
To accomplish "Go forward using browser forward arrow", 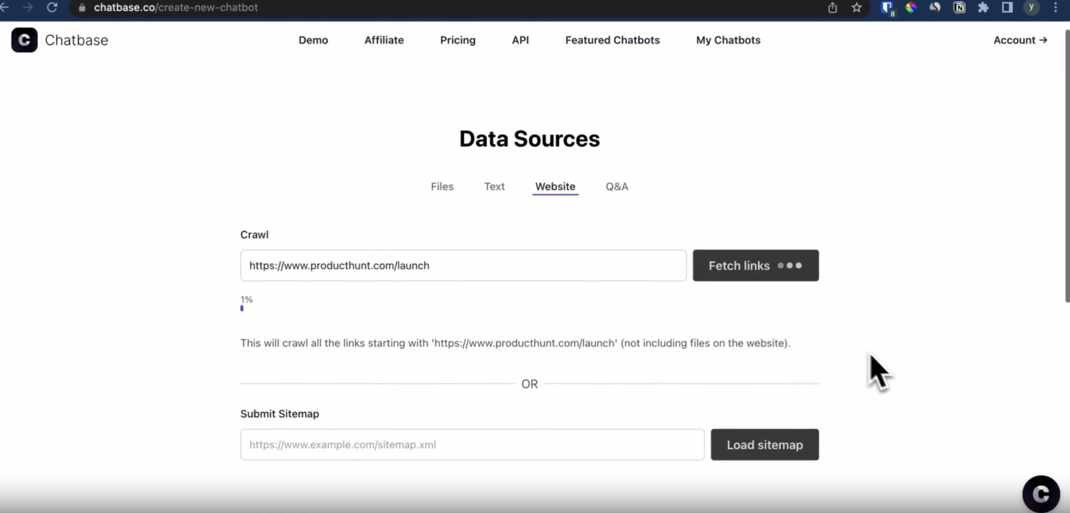I will click(28, 8).
